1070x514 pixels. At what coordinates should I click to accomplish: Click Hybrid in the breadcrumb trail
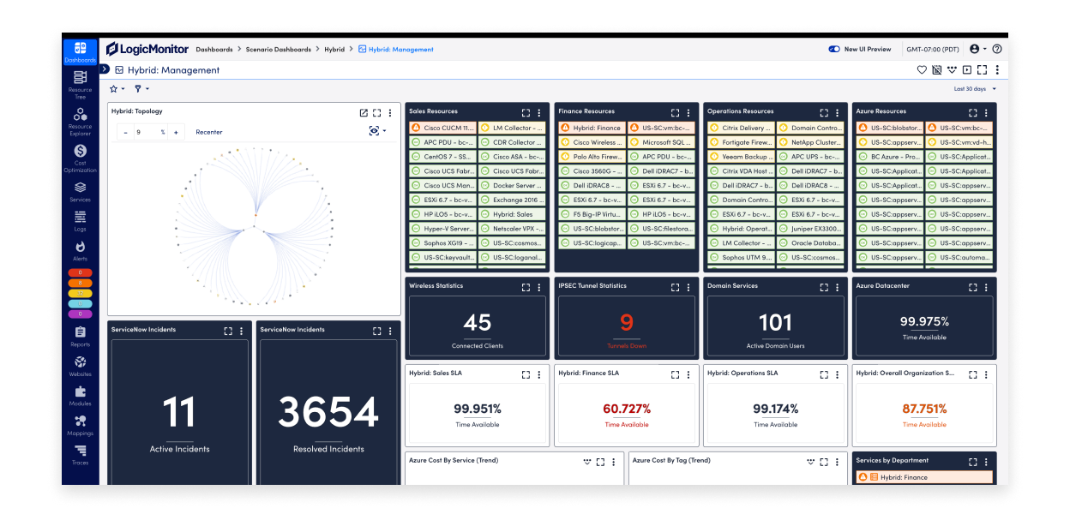click(x=335, y=49)
